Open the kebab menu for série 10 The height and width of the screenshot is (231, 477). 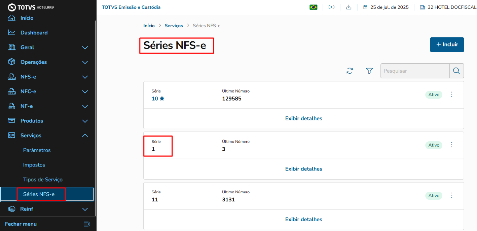coord(452,94)
